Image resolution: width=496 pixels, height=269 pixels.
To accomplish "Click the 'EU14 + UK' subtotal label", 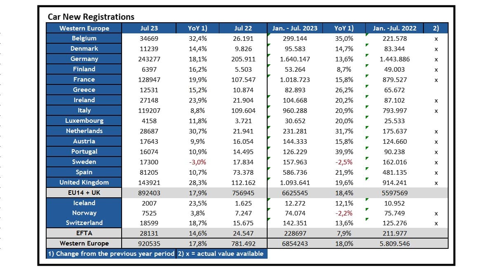I will [x=84, y=193].
